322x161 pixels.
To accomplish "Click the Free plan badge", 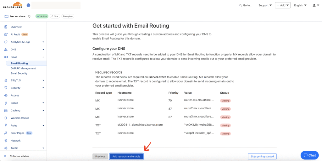I will (68, 16).
